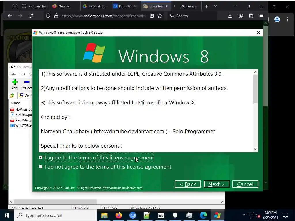The width and height of the screenshot is (295, 221).
Task: Open 7-Zip from taskbar
Action: click(161, 215)
